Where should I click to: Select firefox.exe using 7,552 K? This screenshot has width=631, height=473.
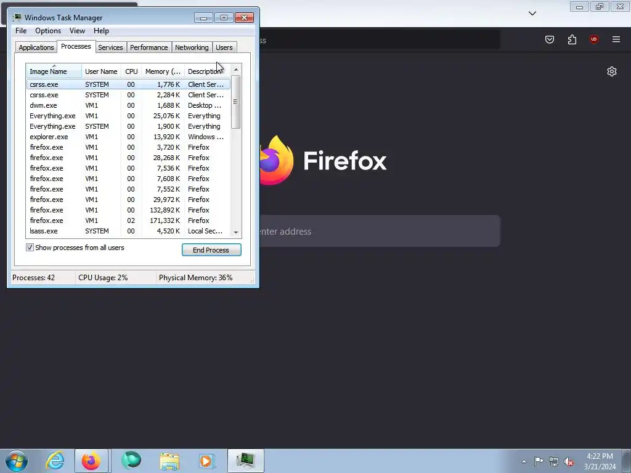tap(128, 189)
